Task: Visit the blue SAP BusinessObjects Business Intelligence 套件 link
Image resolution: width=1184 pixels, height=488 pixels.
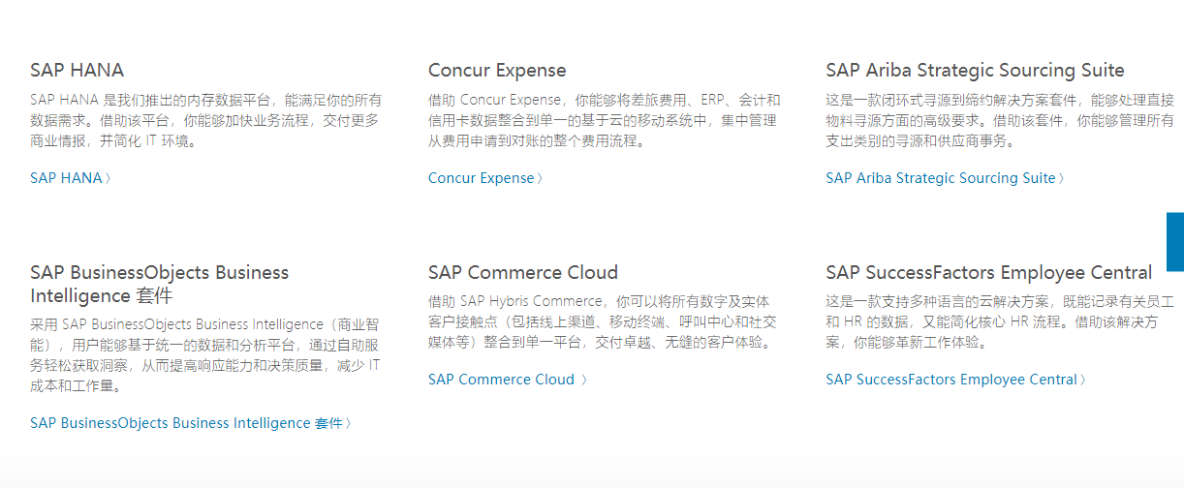Action: pos(186,423)
